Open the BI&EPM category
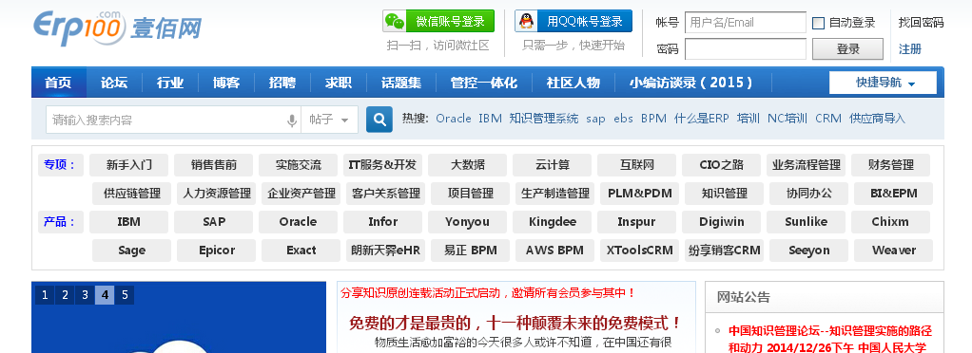This screenshot has width=972, height=353. point(893,194)
